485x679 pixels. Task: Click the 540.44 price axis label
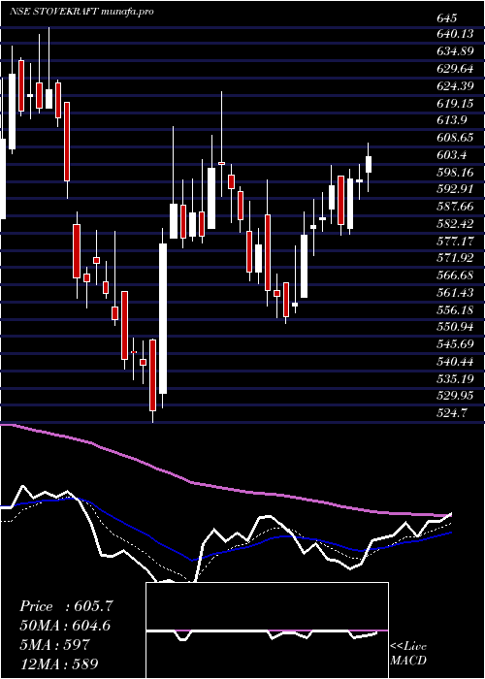[x=455, y=361]
